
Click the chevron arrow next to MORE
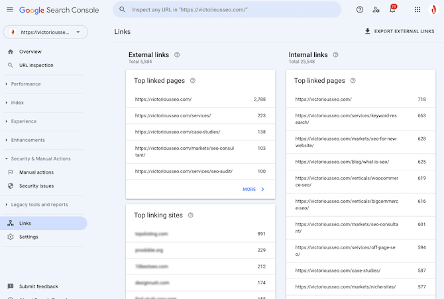(x=262, y=190)
